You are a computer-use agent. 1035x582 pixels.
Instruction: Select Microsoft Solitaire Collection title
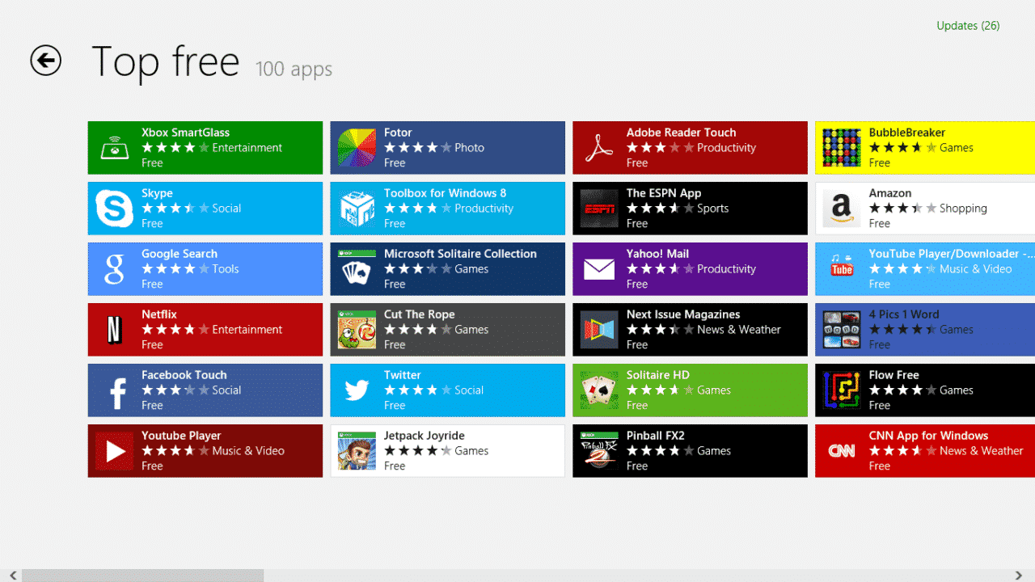coord(460,254)
